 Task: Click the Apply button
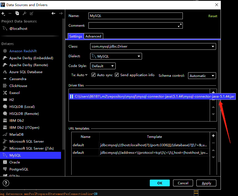pos(206,183)
